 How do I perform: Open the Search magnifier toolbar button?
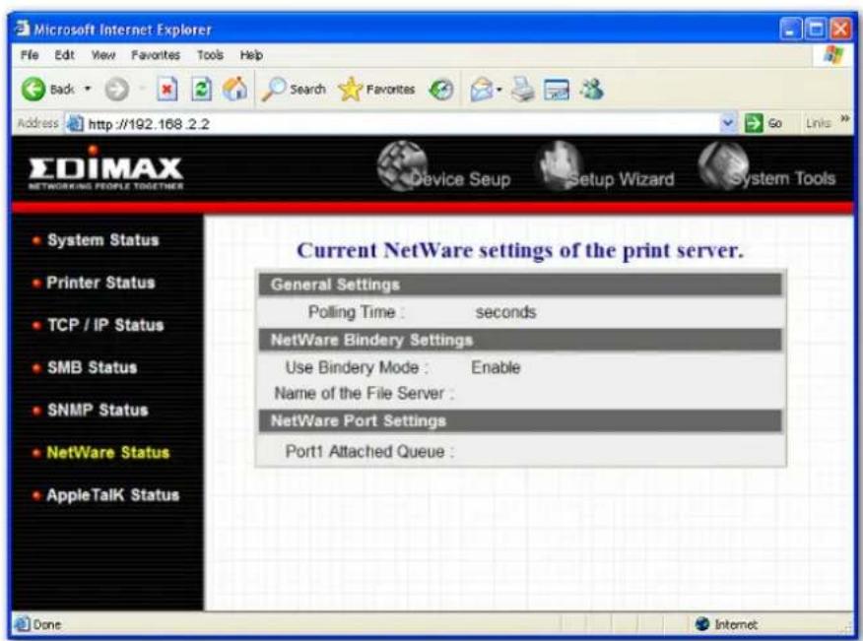(x=294, y=90)
